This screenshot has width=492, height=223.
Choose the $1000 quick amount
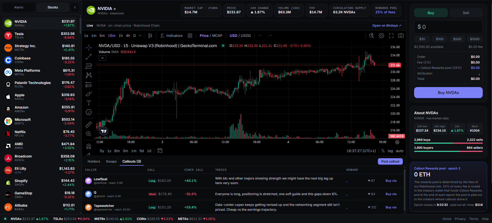(x=475, y=39)
